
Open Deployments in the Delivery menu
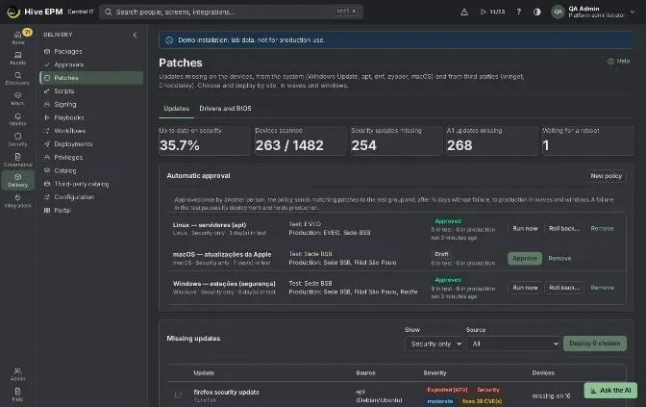click(x=91, y=144)
